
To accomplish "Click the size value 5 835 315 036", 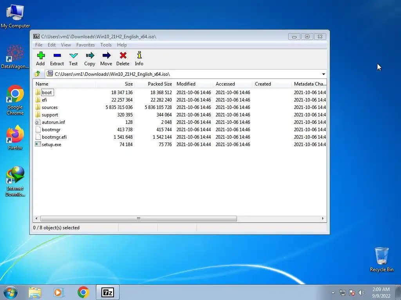I will (x=119, y=107).
